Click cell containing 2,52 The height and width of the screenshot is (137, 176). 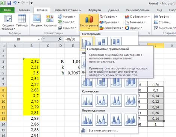(x=32, y=61)
